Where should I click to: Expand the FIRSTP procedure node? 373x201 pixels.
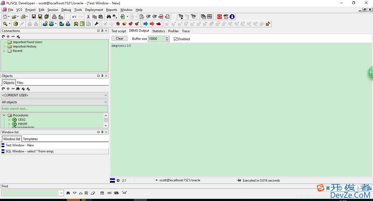pos(9,124)
